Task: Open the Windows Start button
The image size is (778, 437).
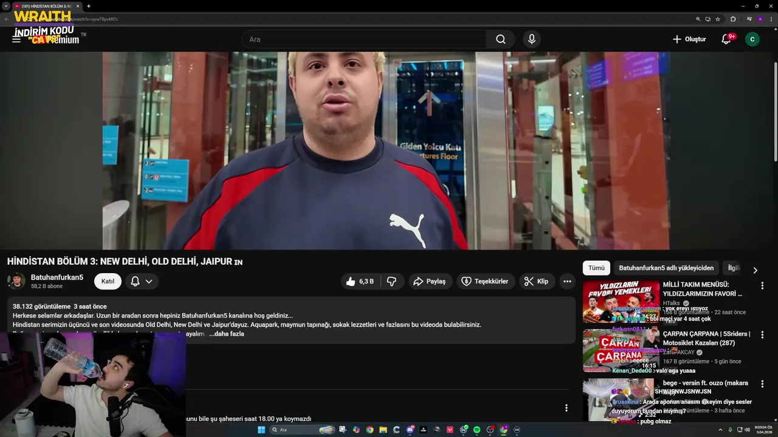Action: click(x=261, y=430)
